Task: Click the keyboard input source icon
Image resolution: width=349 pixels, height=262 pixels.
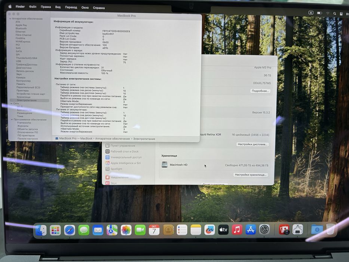Action: pyautogui.click(x=311, y=13)
